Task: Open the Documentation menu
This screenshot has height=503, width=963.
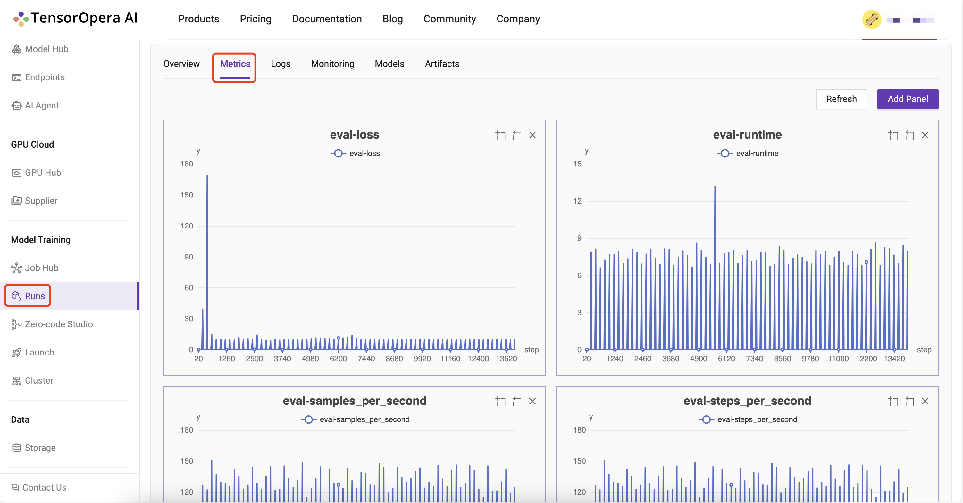Action: (x=327, y=19)
